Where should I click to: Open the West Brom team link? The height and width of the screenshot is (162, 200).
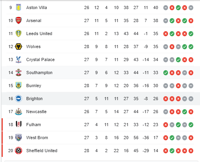coord(37,138)
